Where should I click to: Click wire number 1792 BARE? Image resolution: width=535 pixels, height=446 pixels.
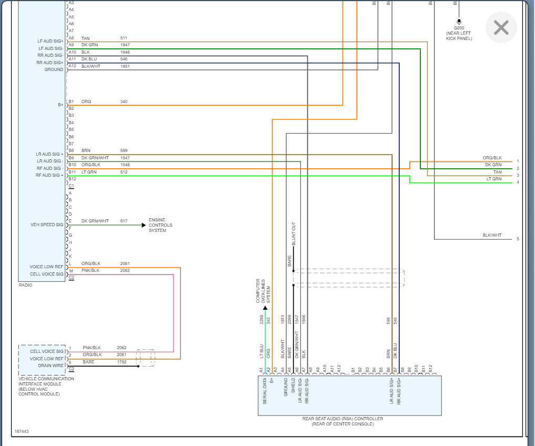122,362
